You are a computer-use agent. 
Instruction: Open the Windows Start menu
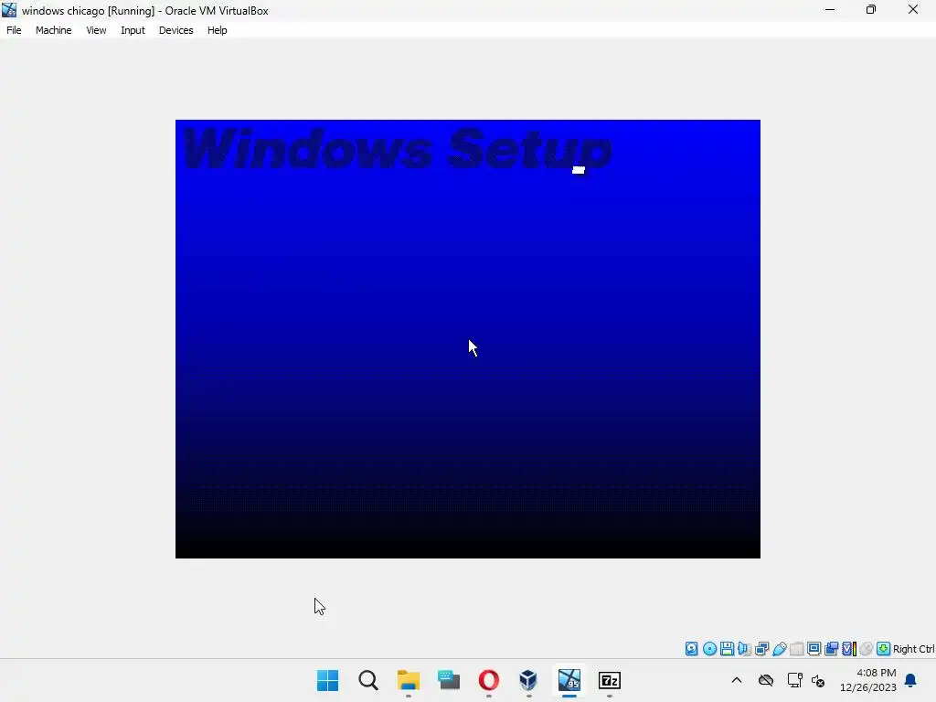328,680
